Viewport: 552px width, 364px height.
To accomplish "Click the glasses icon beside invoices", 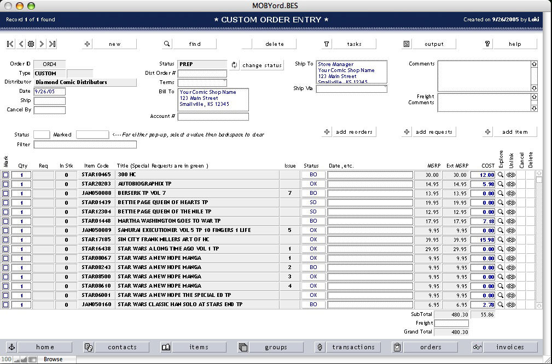I will coord(477,347).
